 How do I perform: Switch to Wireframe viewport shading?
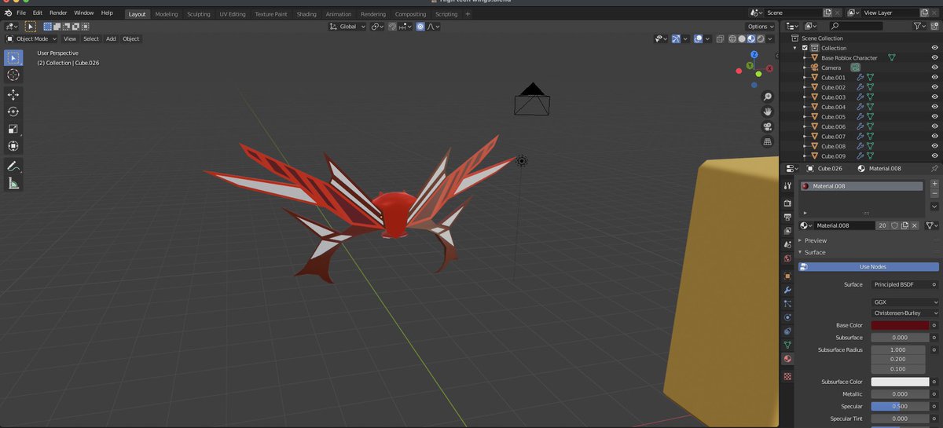pos(732,38)
